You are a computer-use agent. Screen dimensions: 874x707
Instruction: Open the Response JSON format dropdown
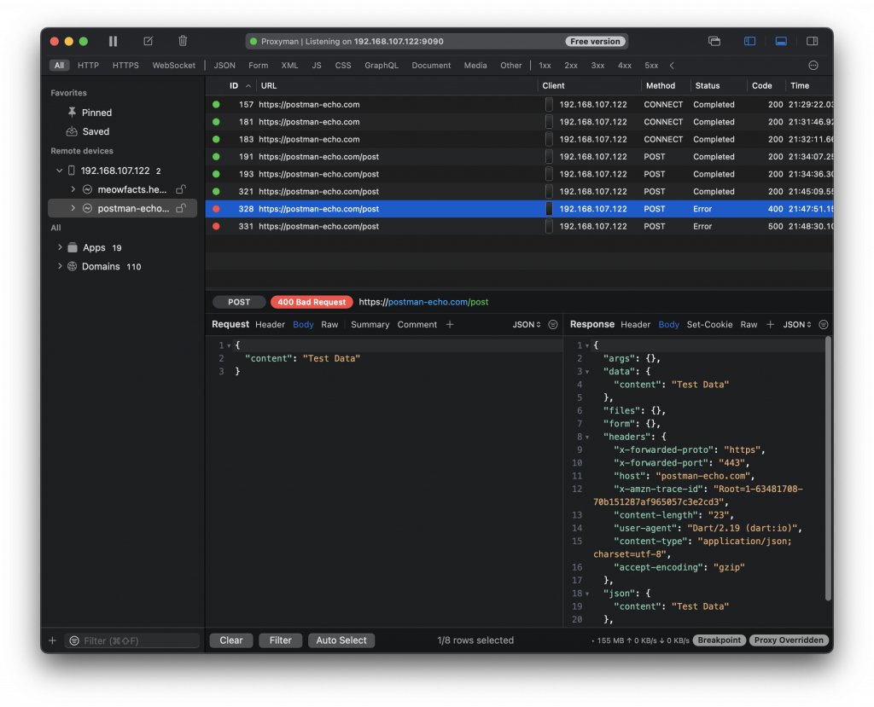point(797,324)
